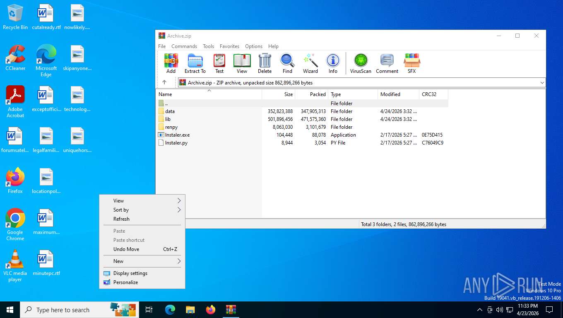Sort by the CRC32 column header
The image size is (563, 318).
pos(433,94)
